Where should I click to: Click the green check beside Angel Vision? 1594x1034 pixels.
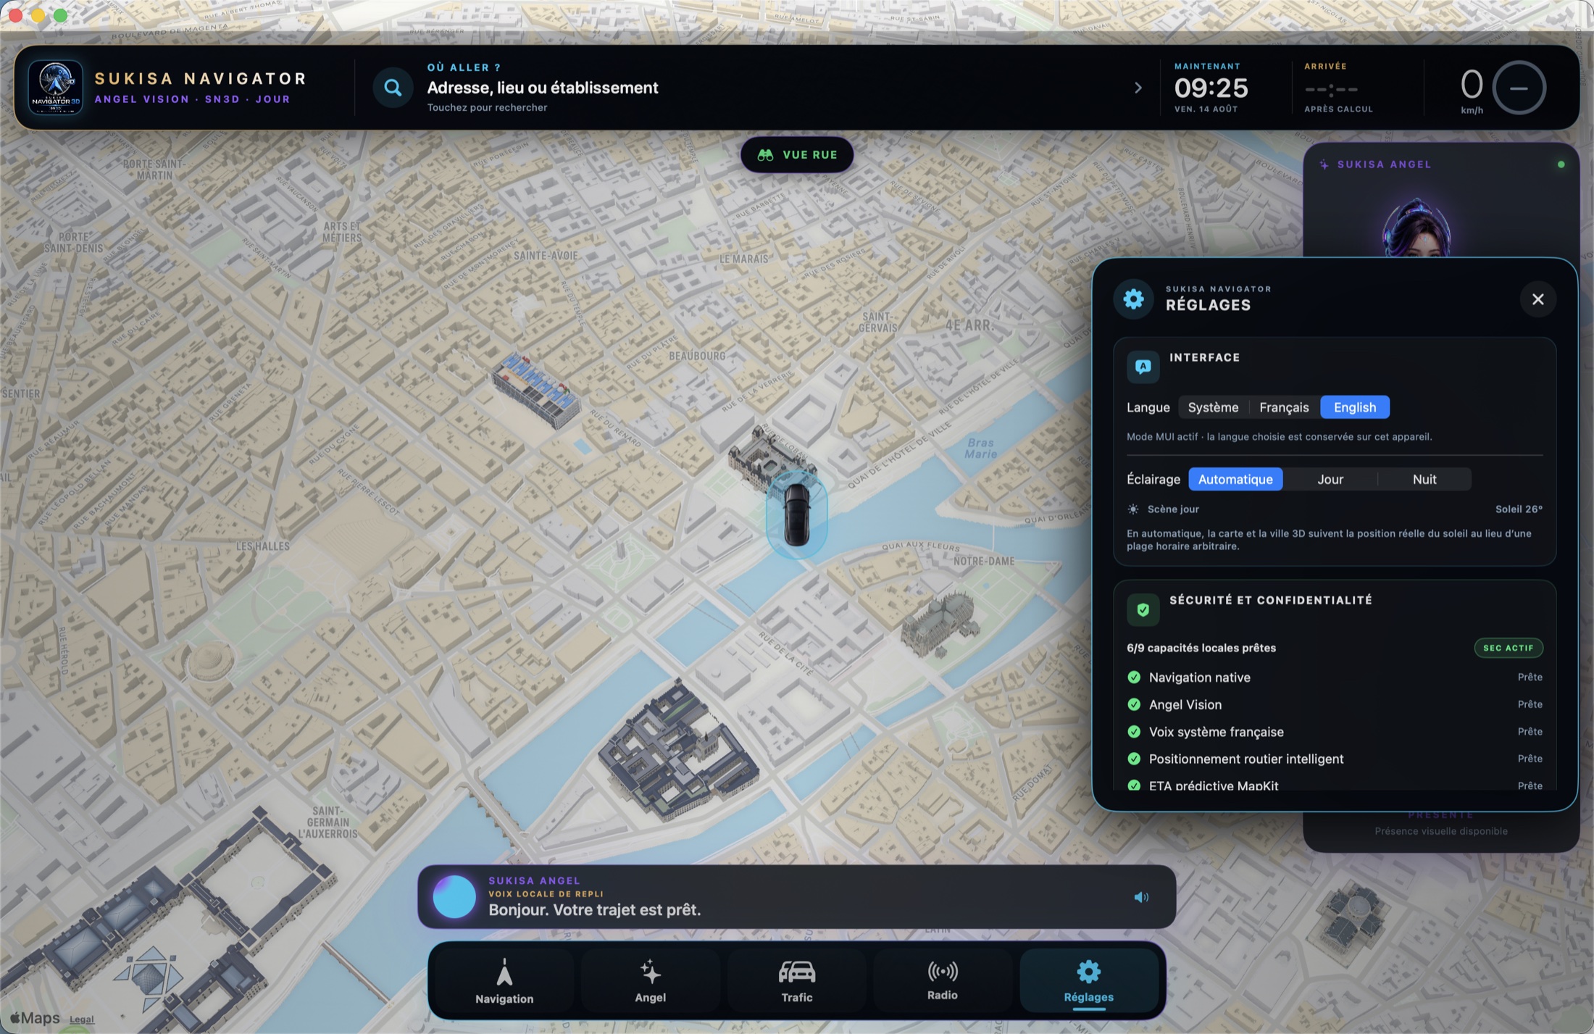(1134, 704)
